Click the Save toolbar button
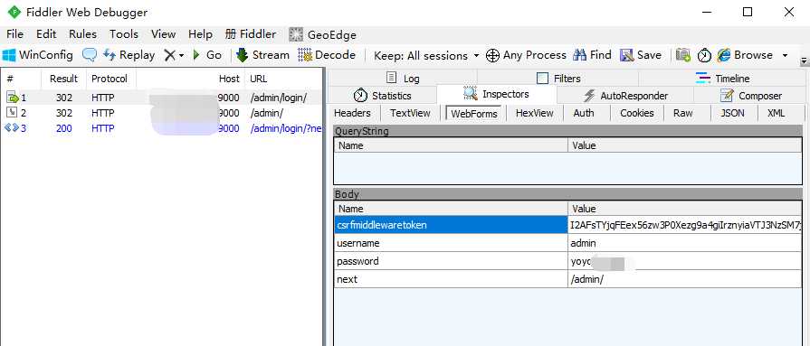Screen dimensions: 810x346 click(641, 55)
